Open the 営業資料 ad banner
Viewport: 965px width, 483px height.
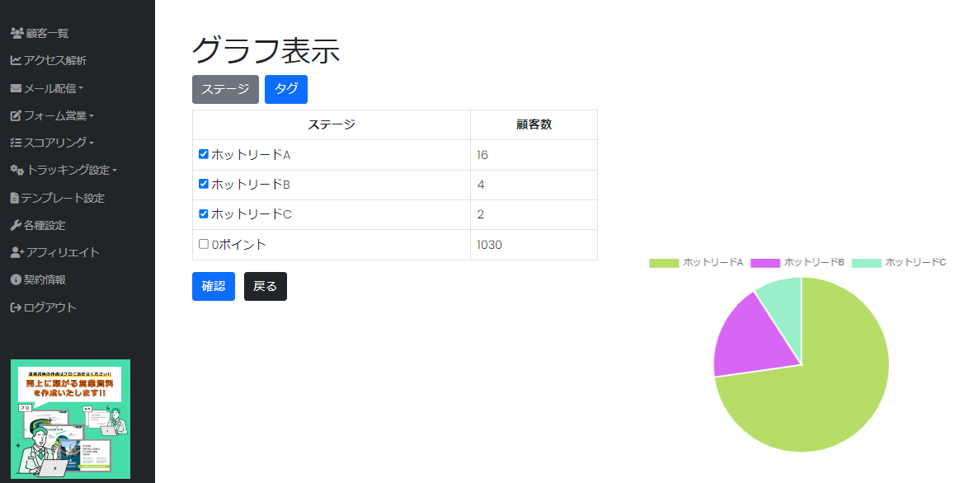tap(69, 420)
